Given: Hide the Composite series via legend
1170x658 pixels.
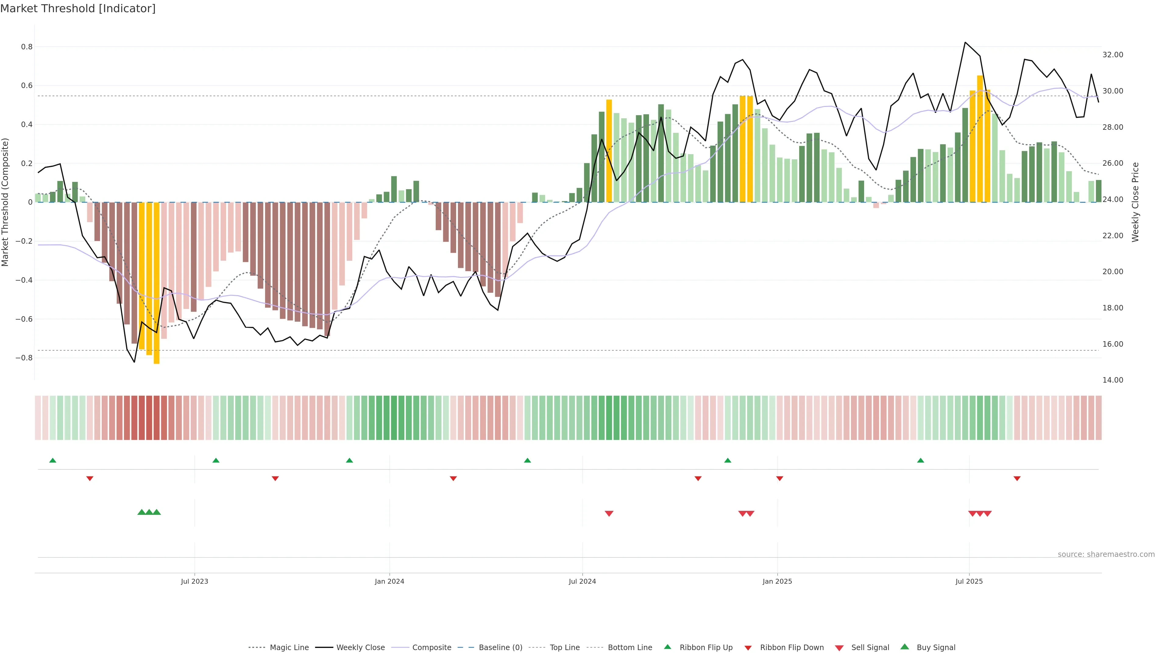Looking at the screenshot, I should [431, 648].
